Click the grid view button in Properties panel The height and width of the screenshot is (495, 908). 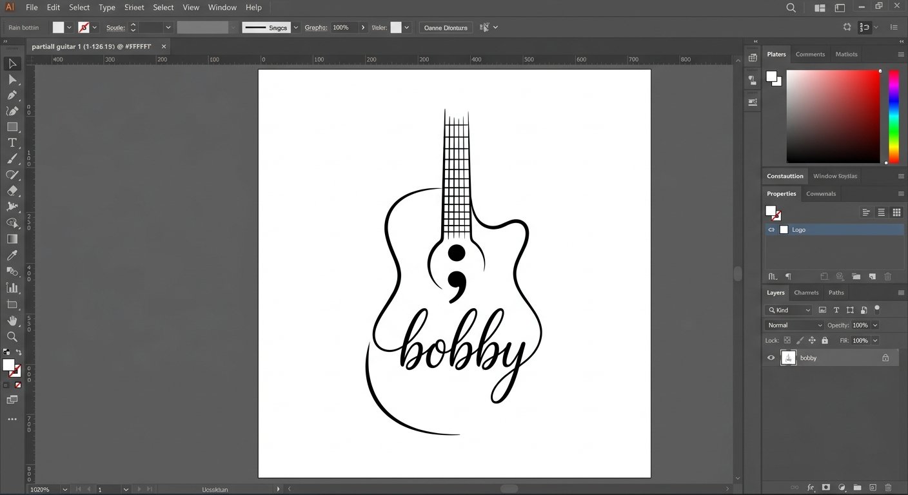pyautogui.click(x=896, y=212)
